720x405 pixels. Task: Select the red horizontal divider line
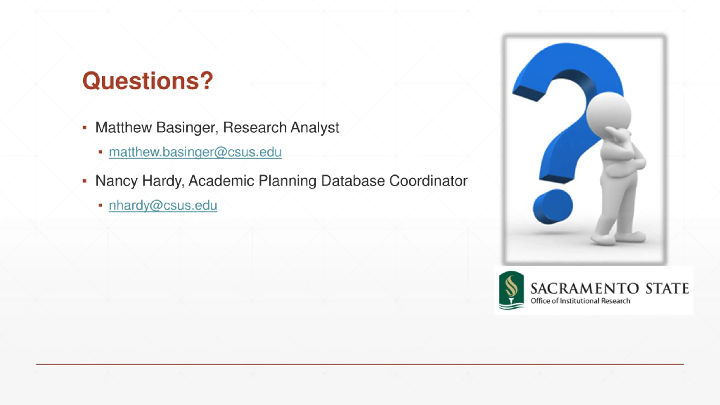click(360, 364)
